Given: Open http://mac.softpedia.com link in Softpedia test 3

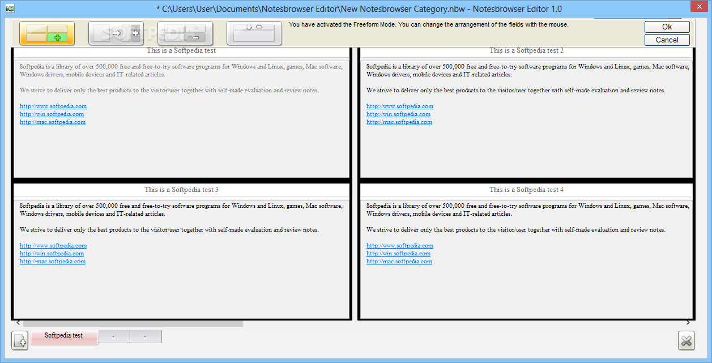Looking at the screenshot, I should [x=53, y=262].
